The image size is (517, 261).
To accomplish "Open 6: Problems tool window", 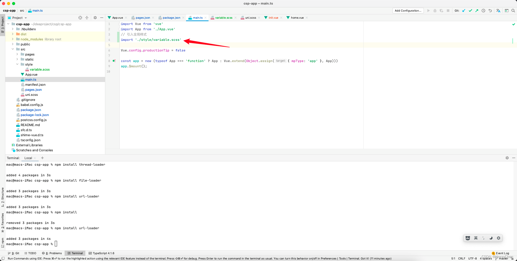I will [x=52, y=253].
